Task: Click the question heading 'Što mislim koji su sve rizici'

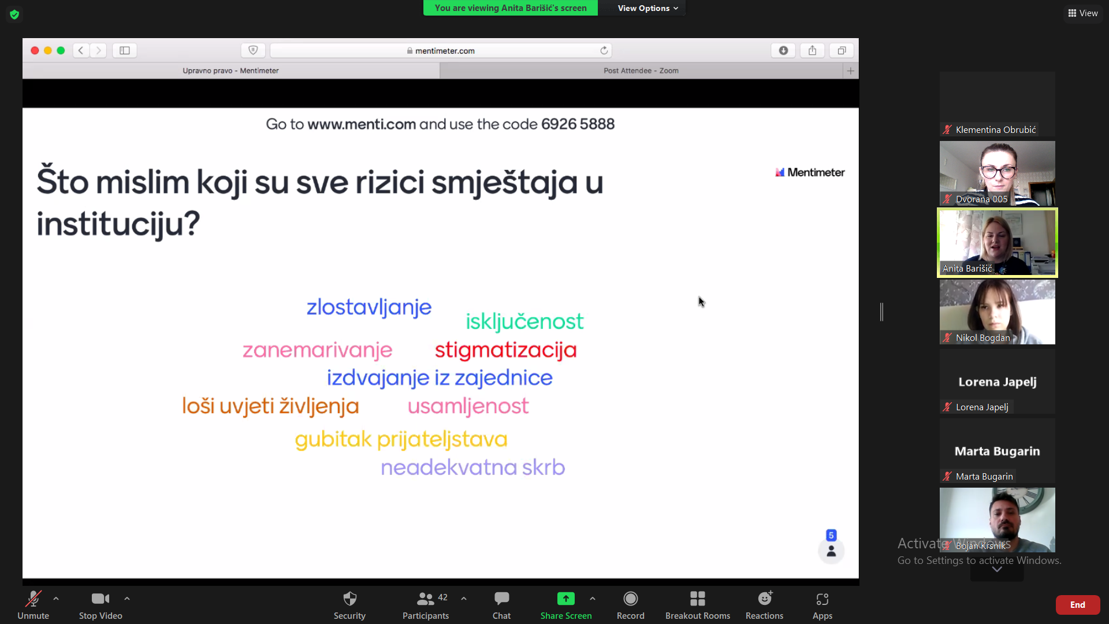Action: (x=320, y=202)
